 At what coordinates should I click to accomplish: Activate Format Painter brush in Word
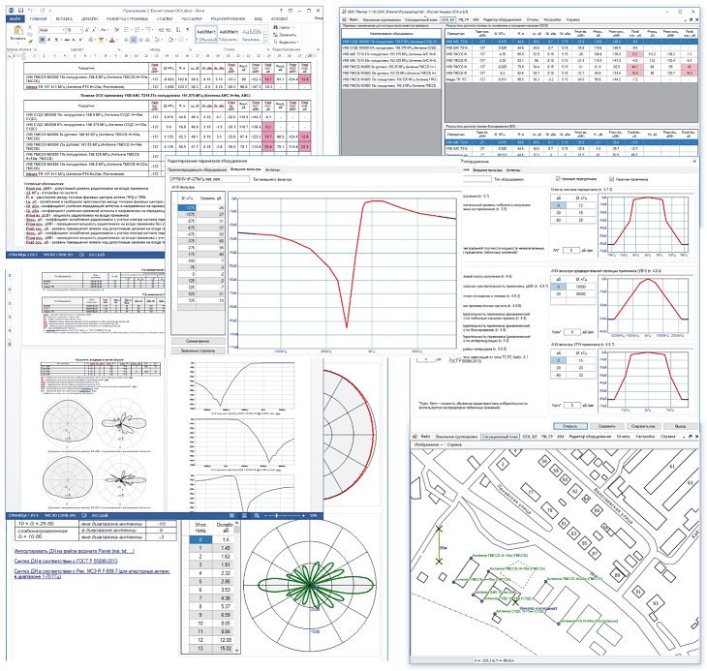point(30,41)
